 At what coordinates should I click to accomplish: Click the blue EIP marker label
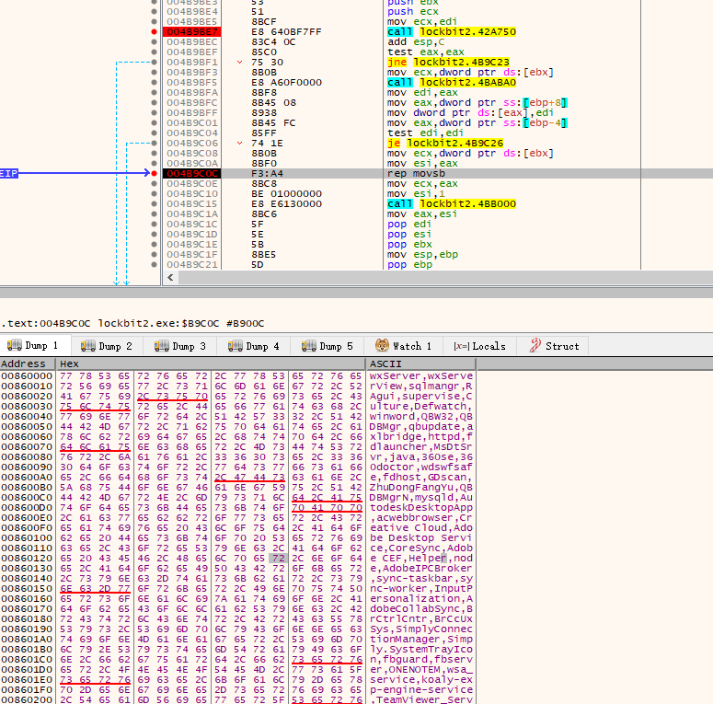coord(9,172)
